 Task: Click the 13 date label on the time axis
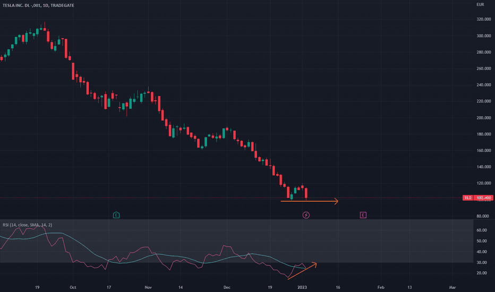(x=409, y=287)
